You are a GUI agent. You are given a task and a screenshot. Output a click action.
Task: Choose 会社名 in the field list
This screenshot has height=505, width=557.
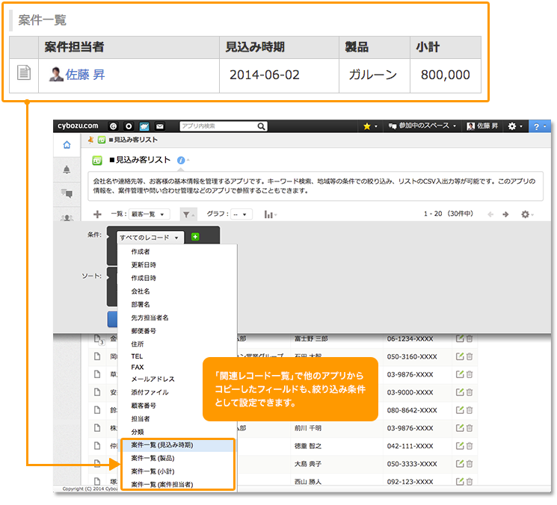point(141,291)
